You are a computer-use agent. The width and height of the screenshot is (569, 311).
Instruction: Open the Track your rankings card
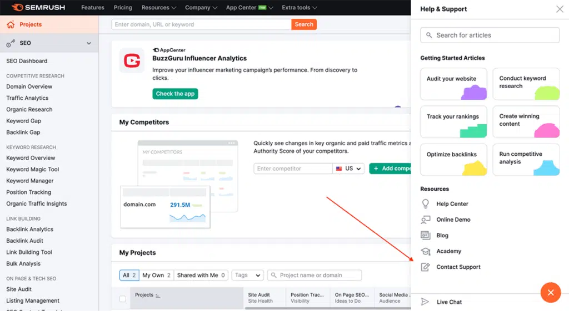click(453, 121)
